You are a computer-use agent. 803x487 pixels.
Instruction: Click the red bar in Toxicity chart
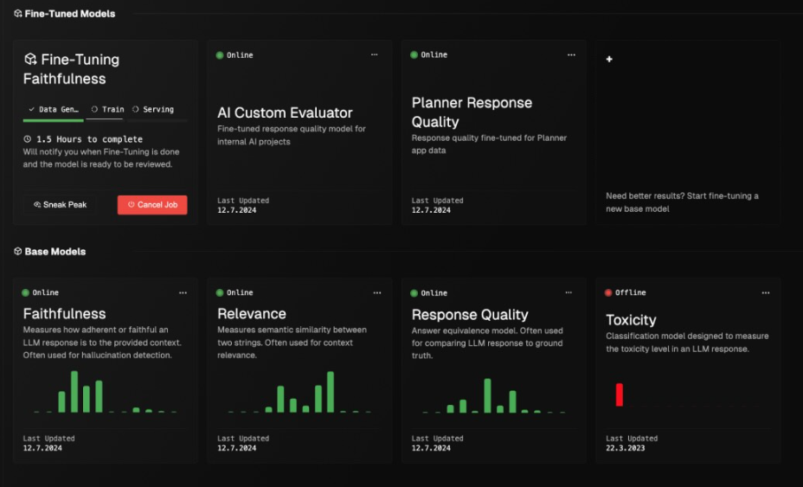pos(620,394)
